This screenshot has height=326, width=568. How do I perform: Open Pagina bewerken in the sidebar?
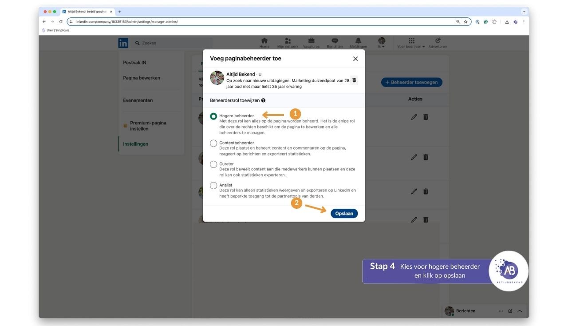coord(142,78)
